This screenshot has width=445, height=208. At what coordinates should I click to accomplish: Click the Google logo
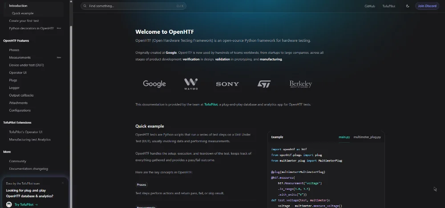(154, 84)
